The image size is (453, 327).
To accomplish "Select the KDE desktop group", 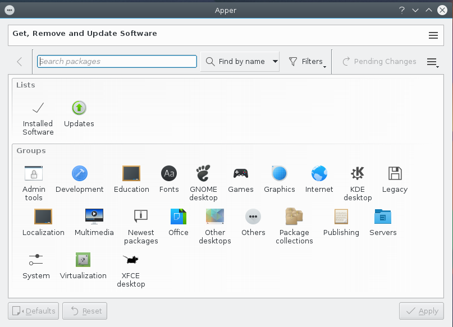I will [358, 182].
